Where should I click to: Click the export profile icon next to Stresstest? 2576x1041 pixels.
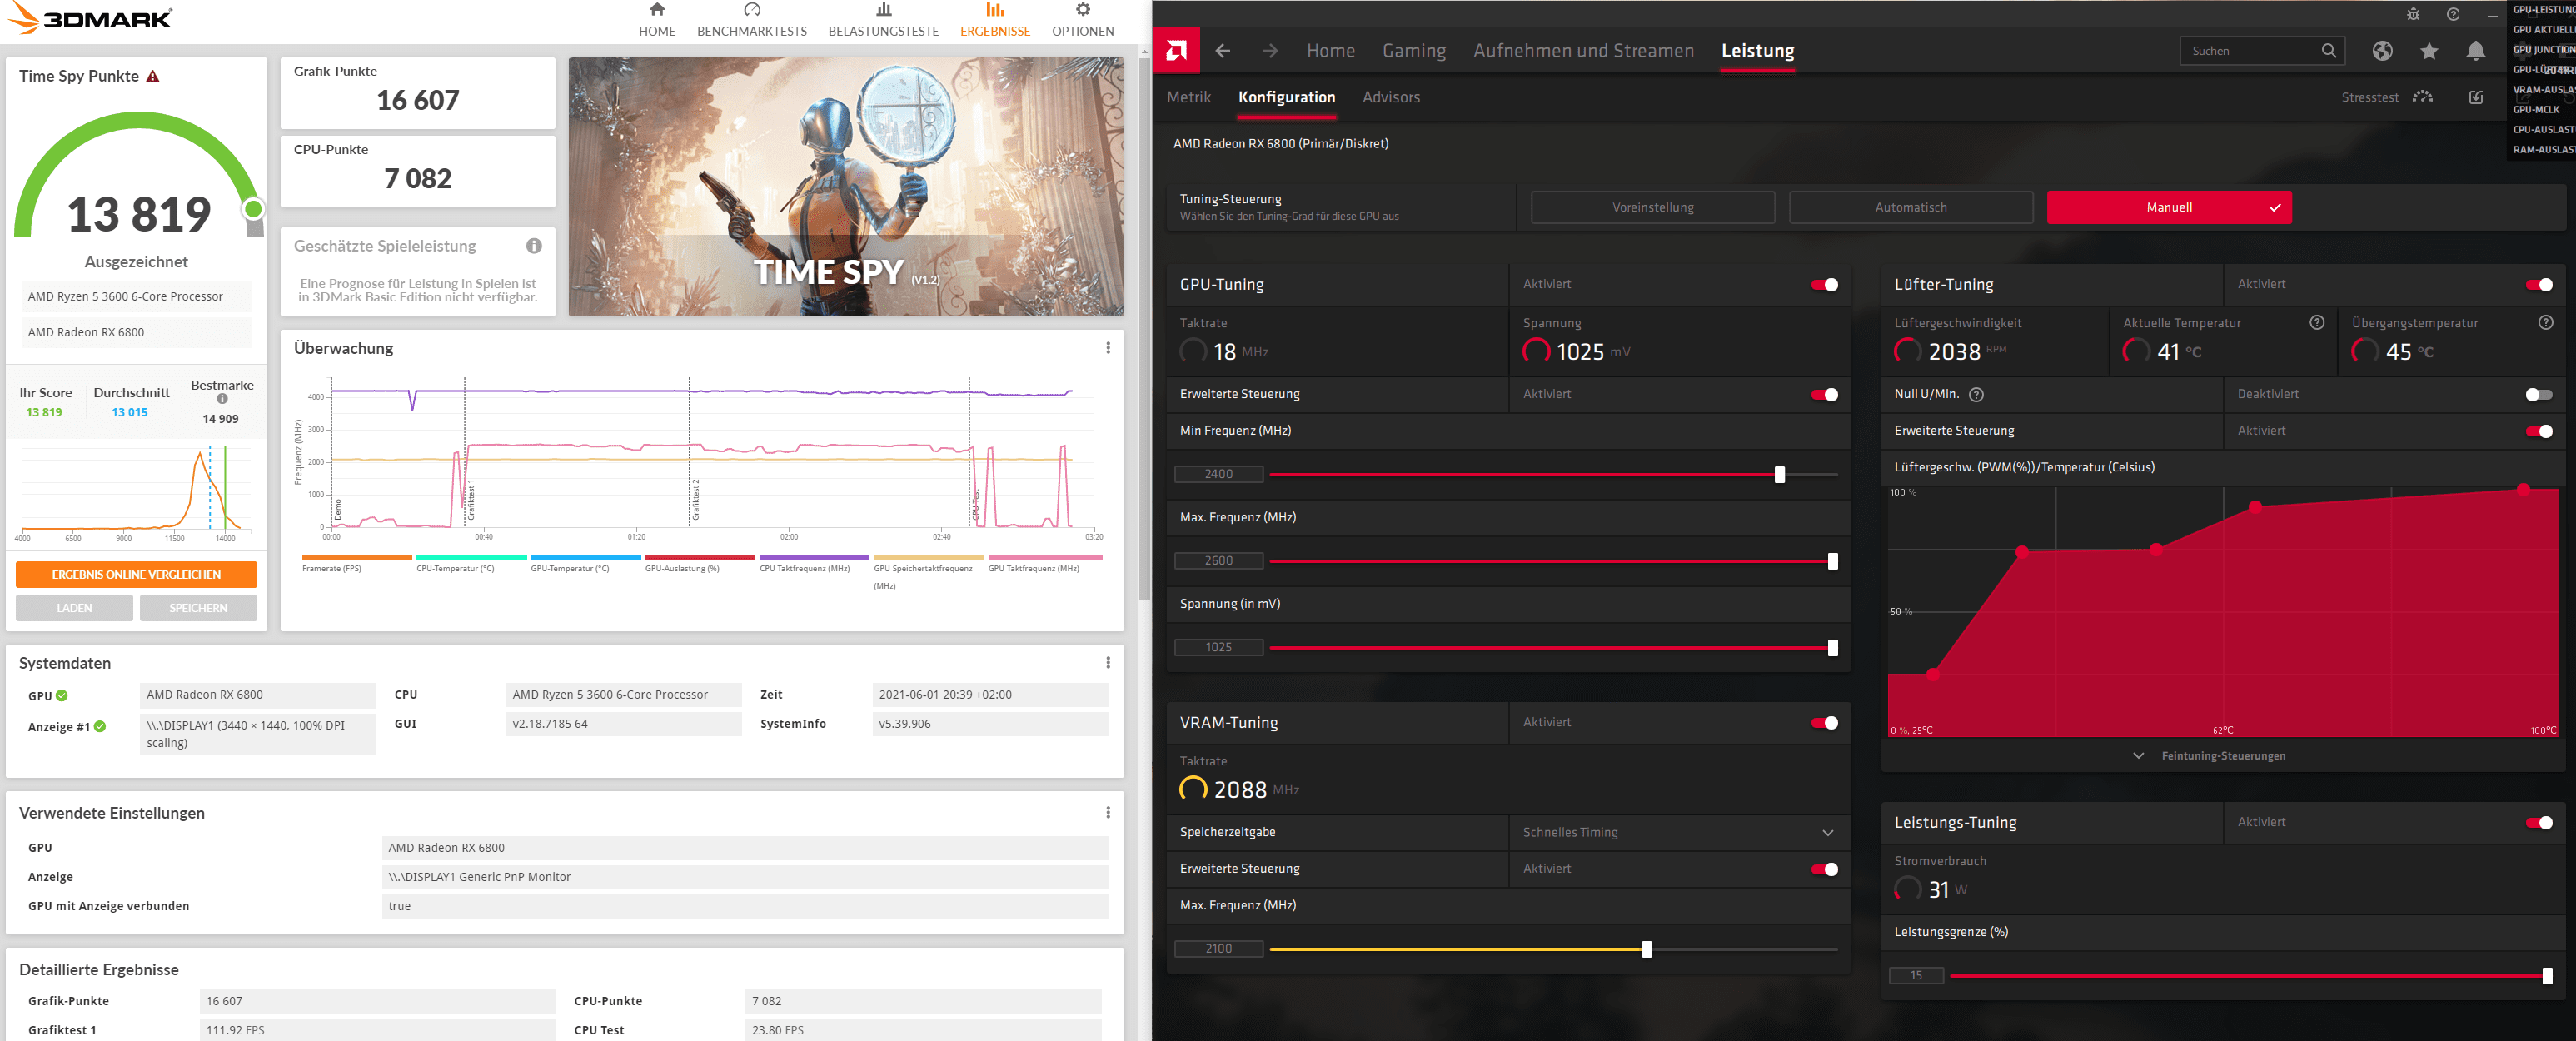pos(2476,97)
